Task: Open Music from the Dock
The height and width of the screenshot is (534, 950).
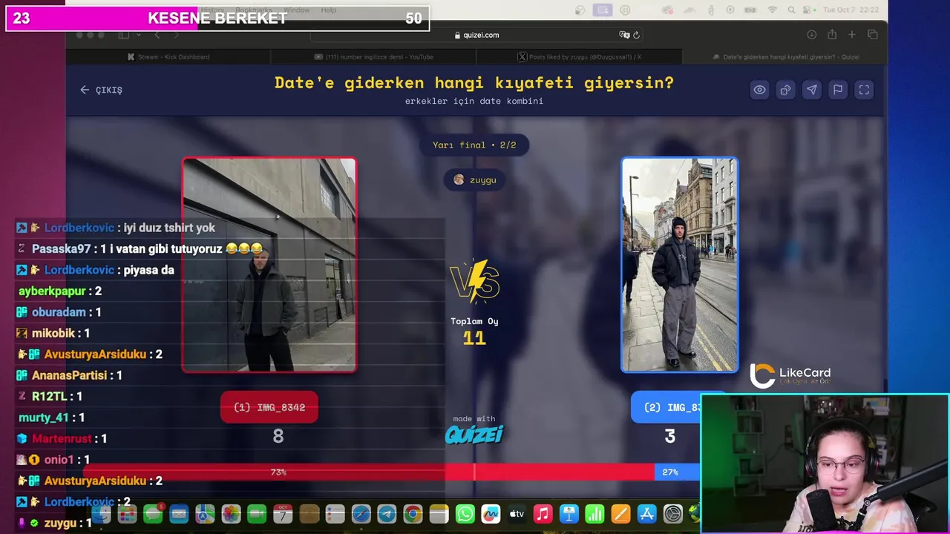Action: click(543, 513)
